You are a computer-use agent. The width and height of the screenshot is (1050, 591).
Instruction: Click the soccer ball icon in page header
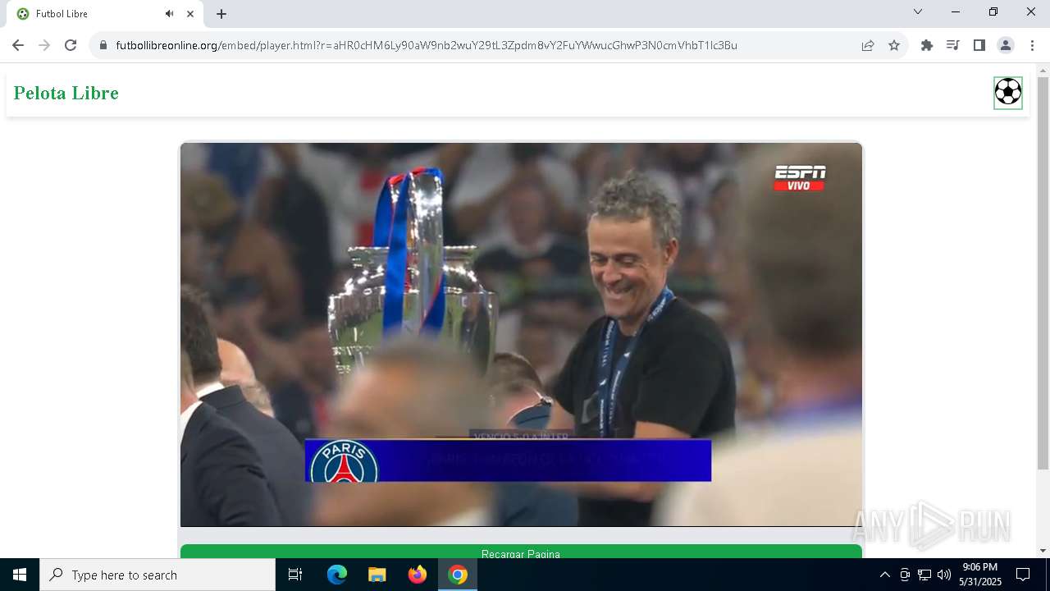[1008, 92]
